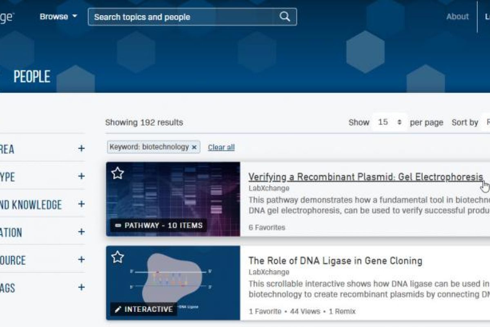Expand the Duration filter plus icon
Image resolution: width=490 pixels, height=327 pixels.
click(x=81, y=232)
